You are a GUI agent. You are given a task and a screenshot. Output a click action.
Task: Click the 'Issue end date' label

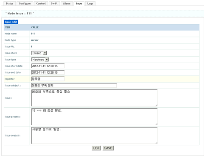(13, 72)
